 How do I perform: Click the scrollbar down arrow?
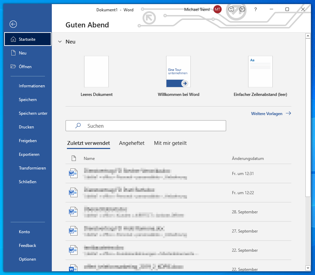click(x=308, y=268)
